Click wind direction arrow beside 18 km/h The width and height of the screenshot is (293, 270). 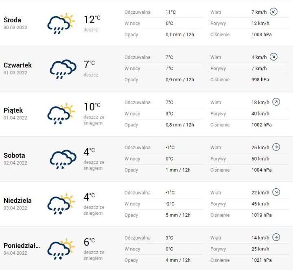(276, 102)
